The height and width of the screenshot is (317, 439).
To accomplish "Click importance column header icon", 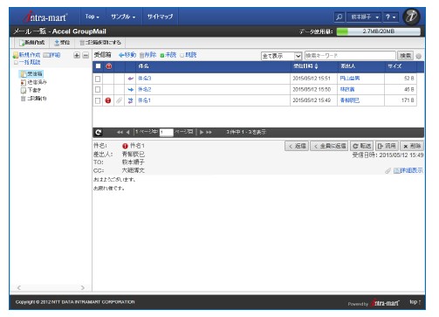I will tap(109, 66).
